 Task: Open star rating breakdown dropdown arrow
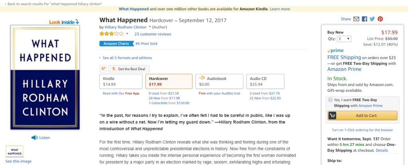(x=127, y=34)
